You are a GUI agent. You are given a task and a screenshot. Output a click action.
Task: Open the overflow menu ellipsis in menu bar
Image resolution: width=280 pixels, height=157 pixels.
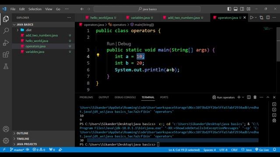(66, 9)
